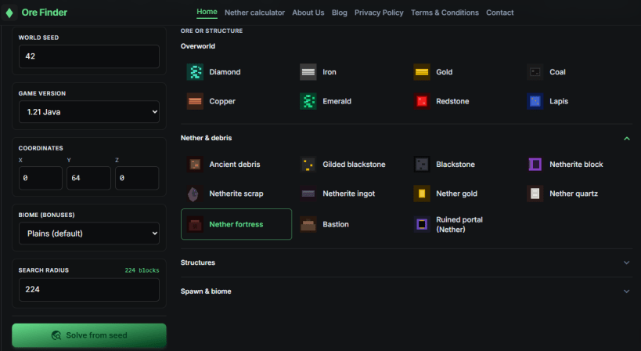Select the Blackstone icon
Viewport: 641px width, 351px height.
pos(422,165)
